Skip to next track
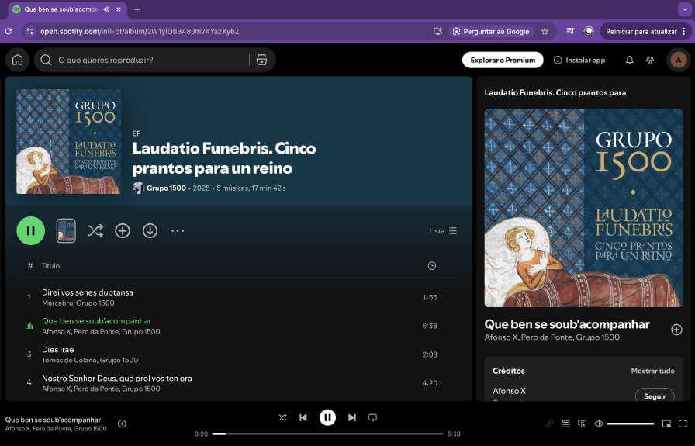This screenshot has width=695, height=446. [x=352, y=417]
